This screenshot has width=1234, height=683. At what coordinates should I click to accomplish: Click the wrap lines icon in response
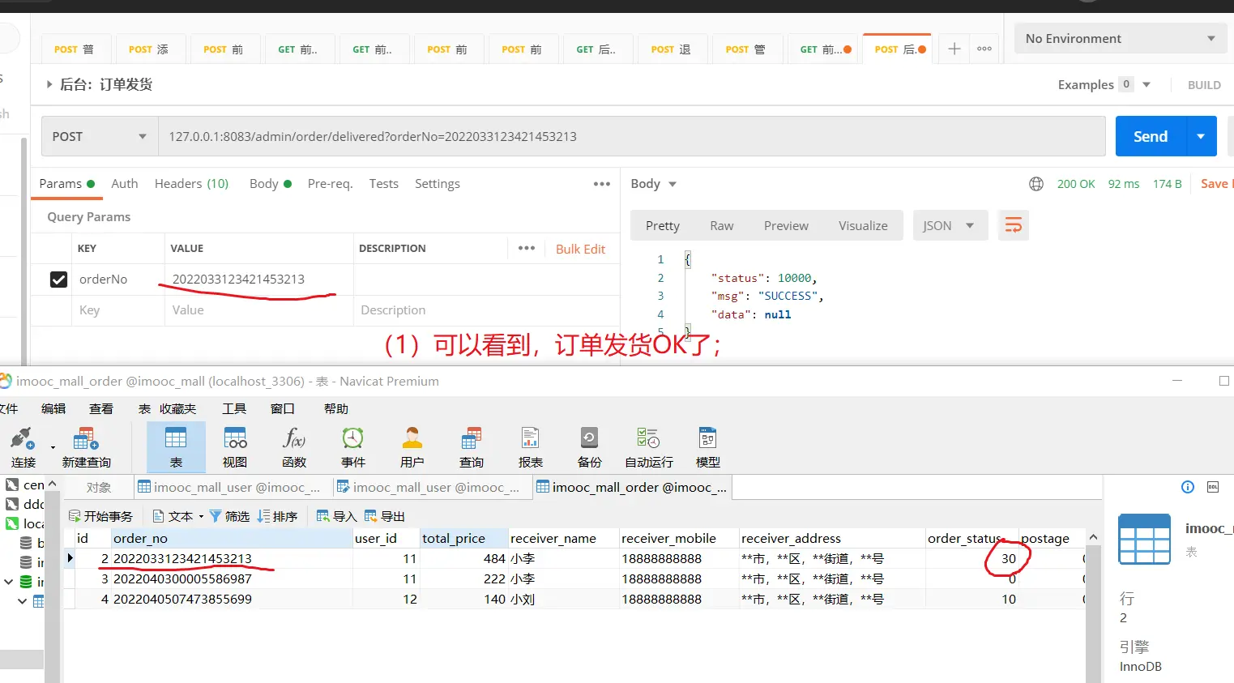point(1013,225)
